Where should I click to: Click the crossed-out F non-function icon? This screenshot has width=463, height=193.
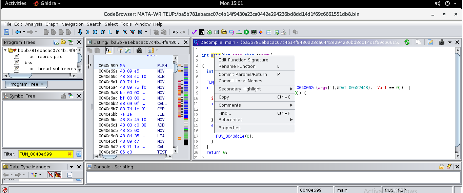tap(125, 32)
